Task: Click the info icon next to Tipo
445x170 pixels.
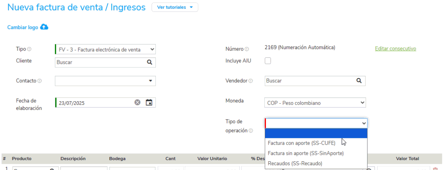Action: click(x=29, y=49)
